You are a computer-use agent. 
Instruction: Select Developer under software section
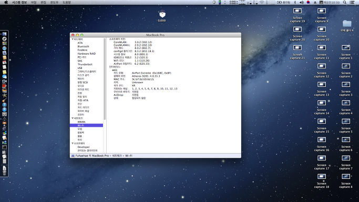pyautogui.click(x=84, y=147)
